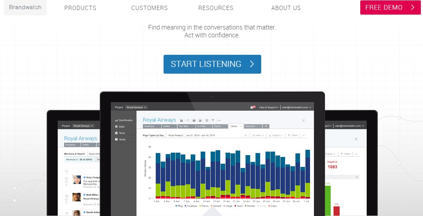Select the Summary tab on left screen

point(72,145)
